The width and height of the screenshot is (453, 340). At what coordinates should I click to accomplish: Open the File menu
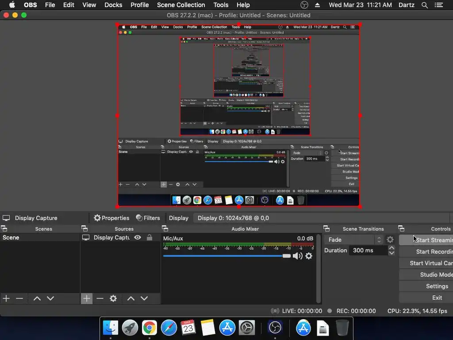[x=50, y=5]
